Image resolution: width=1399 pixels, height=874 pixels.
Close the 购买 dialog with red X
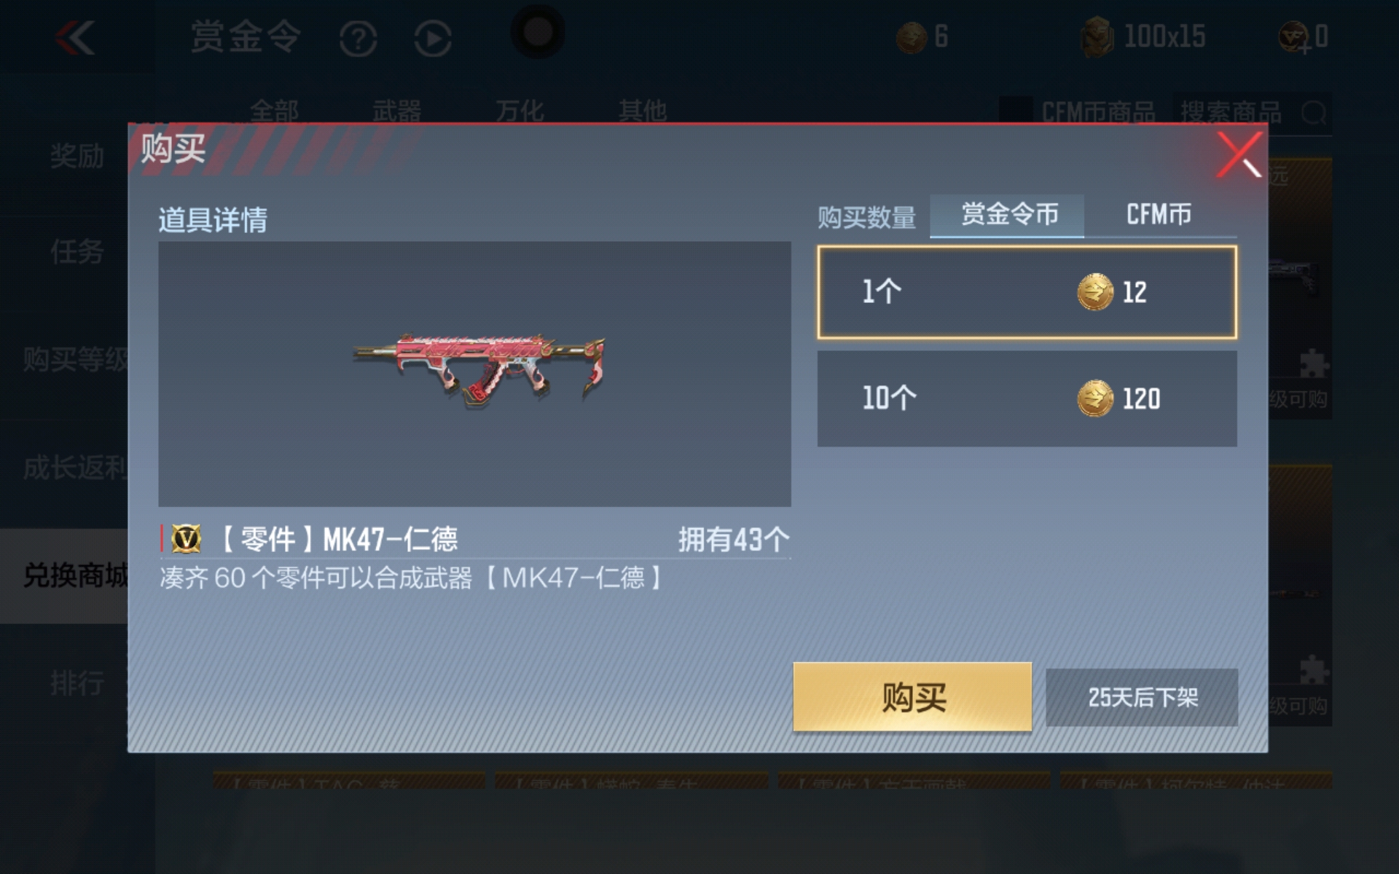[x=1239, y=154]
